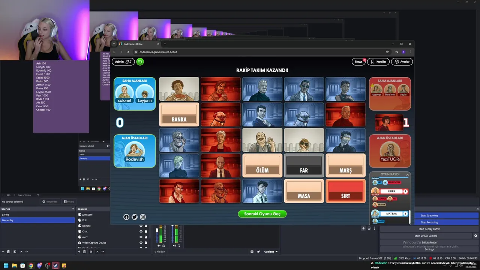Mute the first audio mixer channel
Screen dimensions: 480x270
tap(159, 246)
